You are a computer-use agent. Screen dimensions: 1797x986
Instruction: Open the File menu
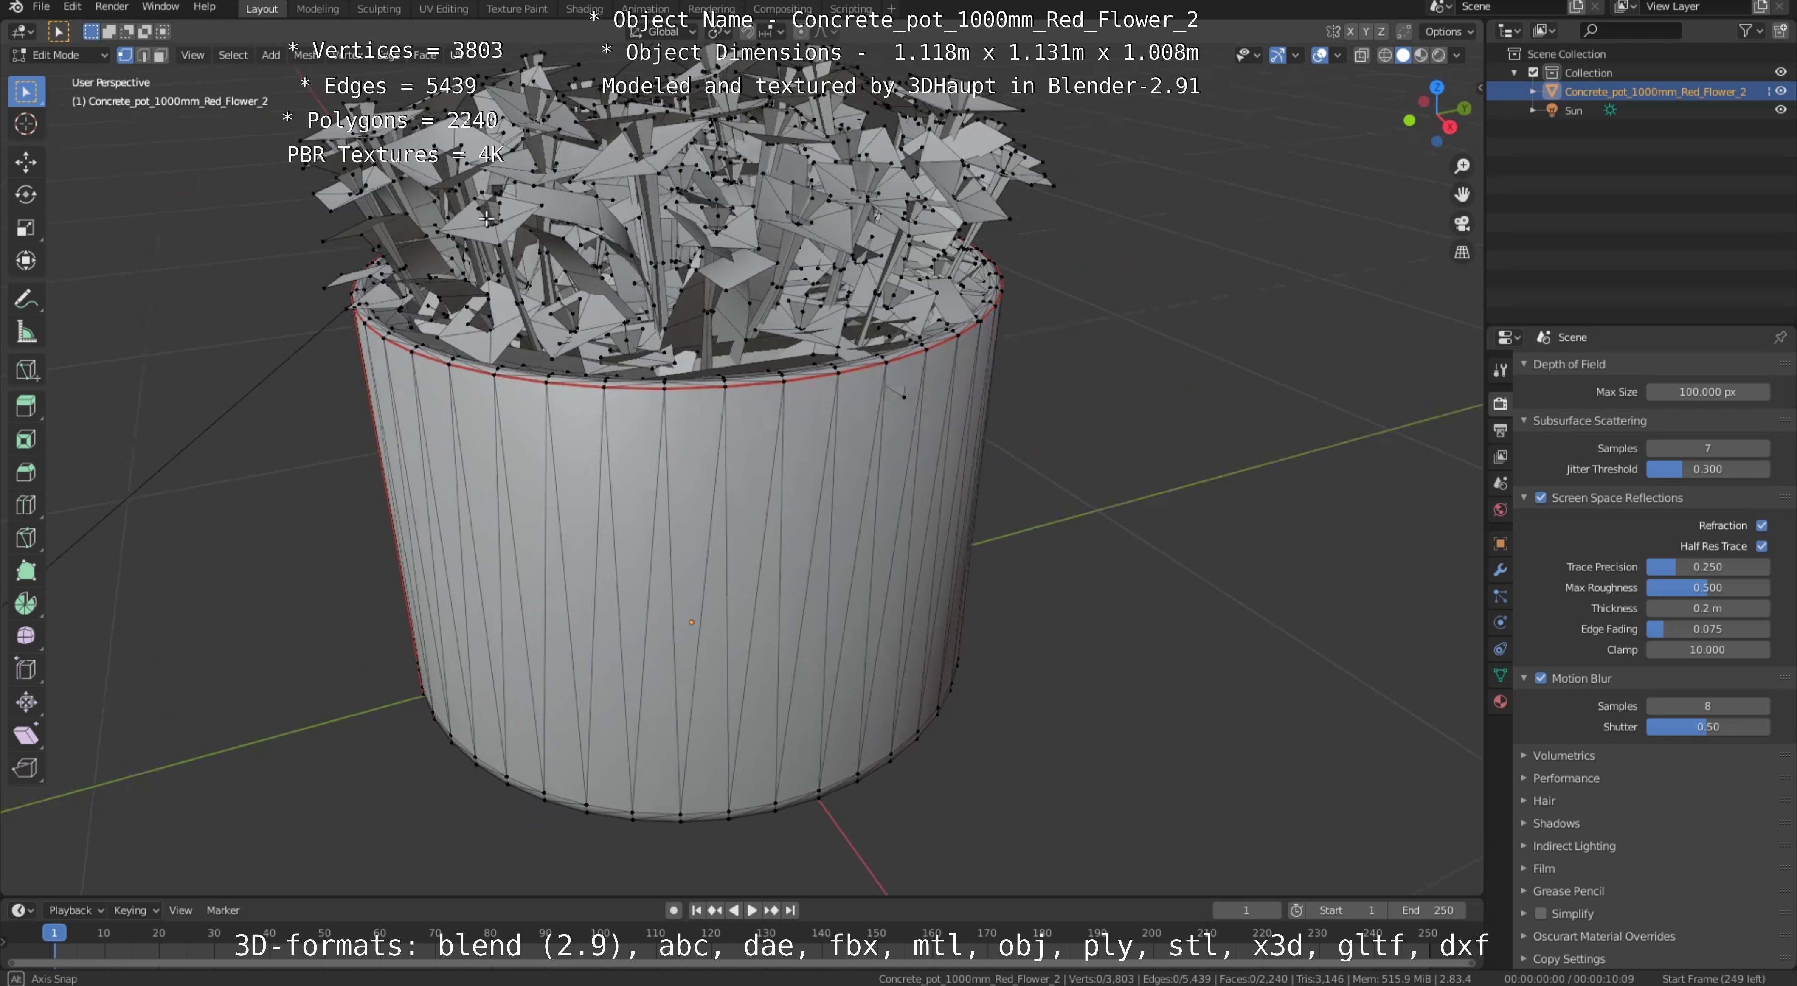[41, 7]
